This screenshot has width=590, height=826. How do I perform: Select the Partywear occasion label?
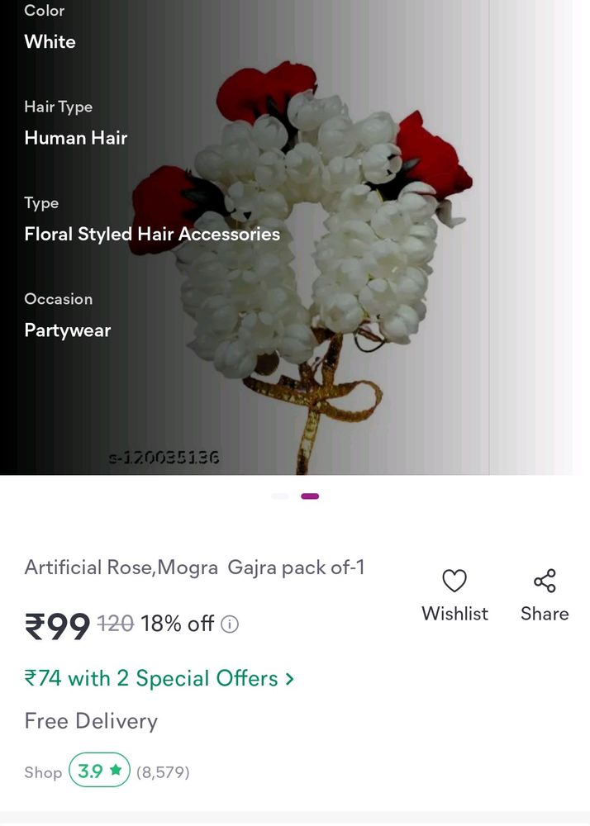67,330
